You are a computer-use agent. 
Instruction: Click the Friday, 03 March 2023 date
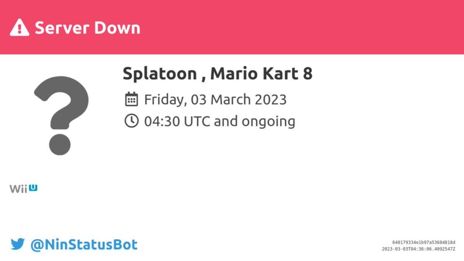[x=216, y=100]
